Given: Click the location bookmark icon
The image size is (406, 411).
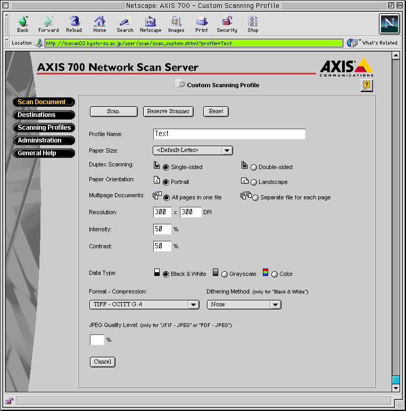Looking at the screenshot, I should [x=39, y=43].
